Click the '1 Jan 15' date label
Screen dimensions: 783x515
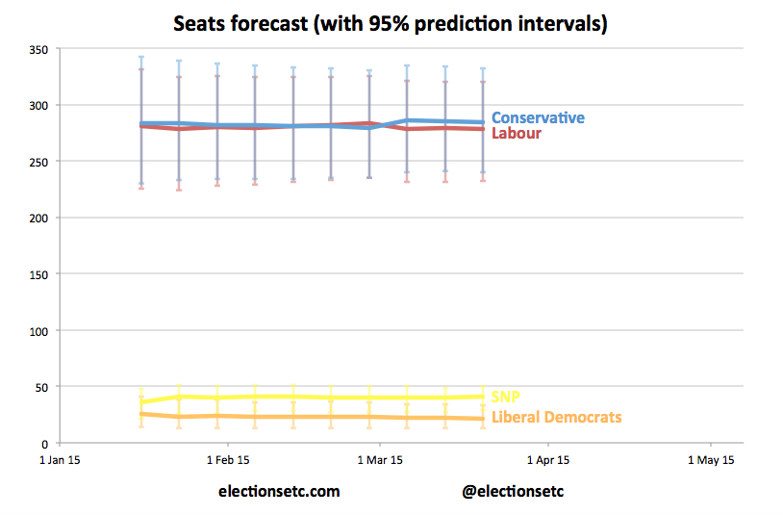pyautogui.click(x=60, y=460)
